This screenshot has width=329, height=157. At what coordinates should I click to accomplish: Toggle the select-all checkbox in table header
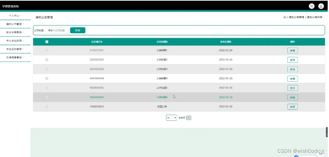[47, 42]
